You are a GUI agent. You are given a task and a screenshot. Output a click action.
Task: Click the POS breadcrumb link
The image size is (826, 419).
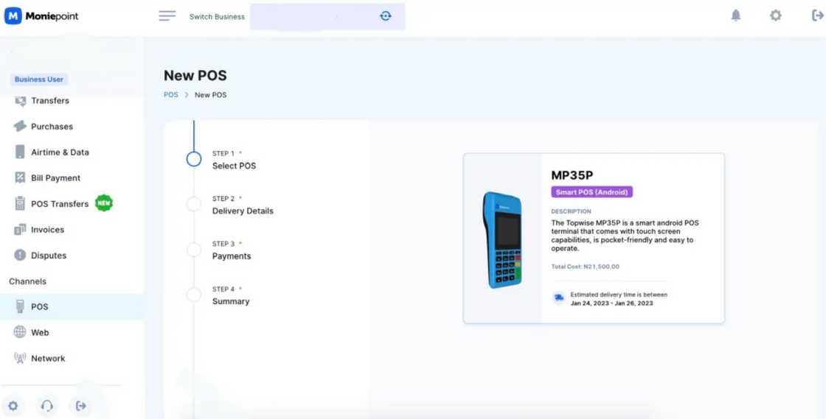pyautogui.click(x=170, y=95)
